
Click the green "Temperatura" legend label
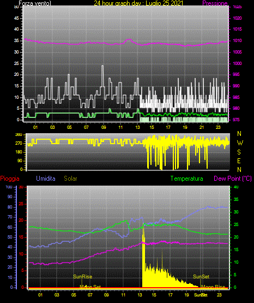[x=187, y=179]
